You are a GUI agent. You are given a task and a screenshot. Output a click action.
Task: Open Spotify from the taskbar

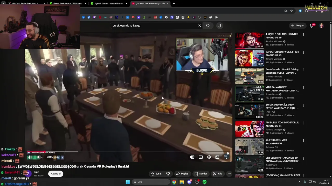click(x=204, y=182)
